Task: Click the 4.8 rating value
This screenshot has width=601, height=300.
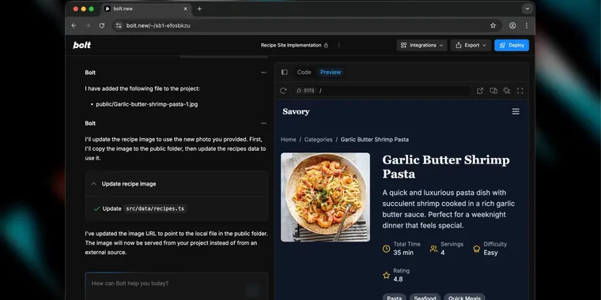Action: click(x=398, y=279)
